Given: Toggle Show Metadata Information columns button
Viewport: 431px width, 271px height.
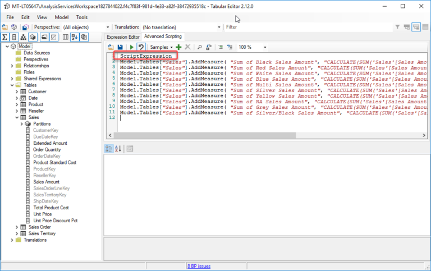Looking at the screenshot, I should click(x=66, y=37).
